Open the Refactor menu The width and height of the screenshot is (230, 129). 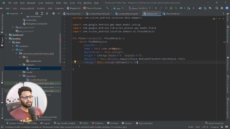click(x=50, y=3)
